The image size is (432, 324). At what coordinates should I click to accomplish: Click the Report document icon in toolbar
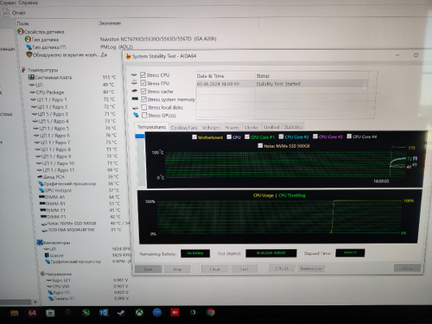click(5, 13)
